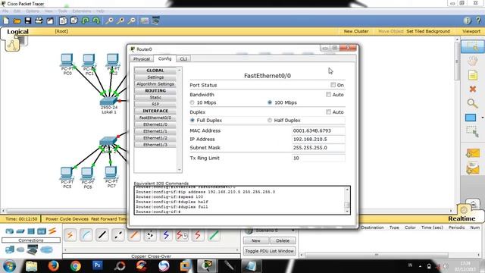Open the drawing palette toolbar icon

click(x=145, y=20)
